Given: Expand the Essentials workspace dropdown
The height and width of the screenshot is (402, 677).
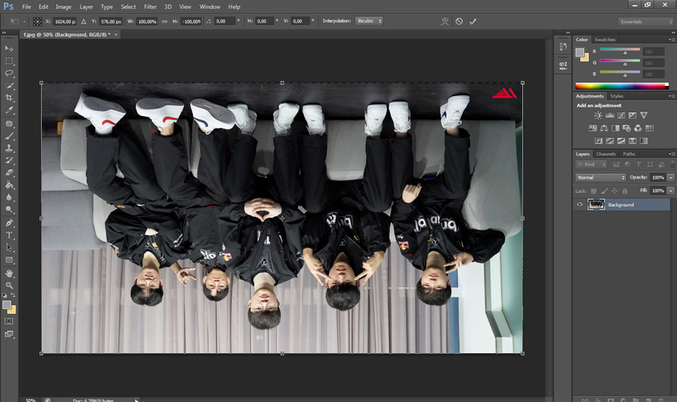Looking at the screenshot, I should coord(645,22).
